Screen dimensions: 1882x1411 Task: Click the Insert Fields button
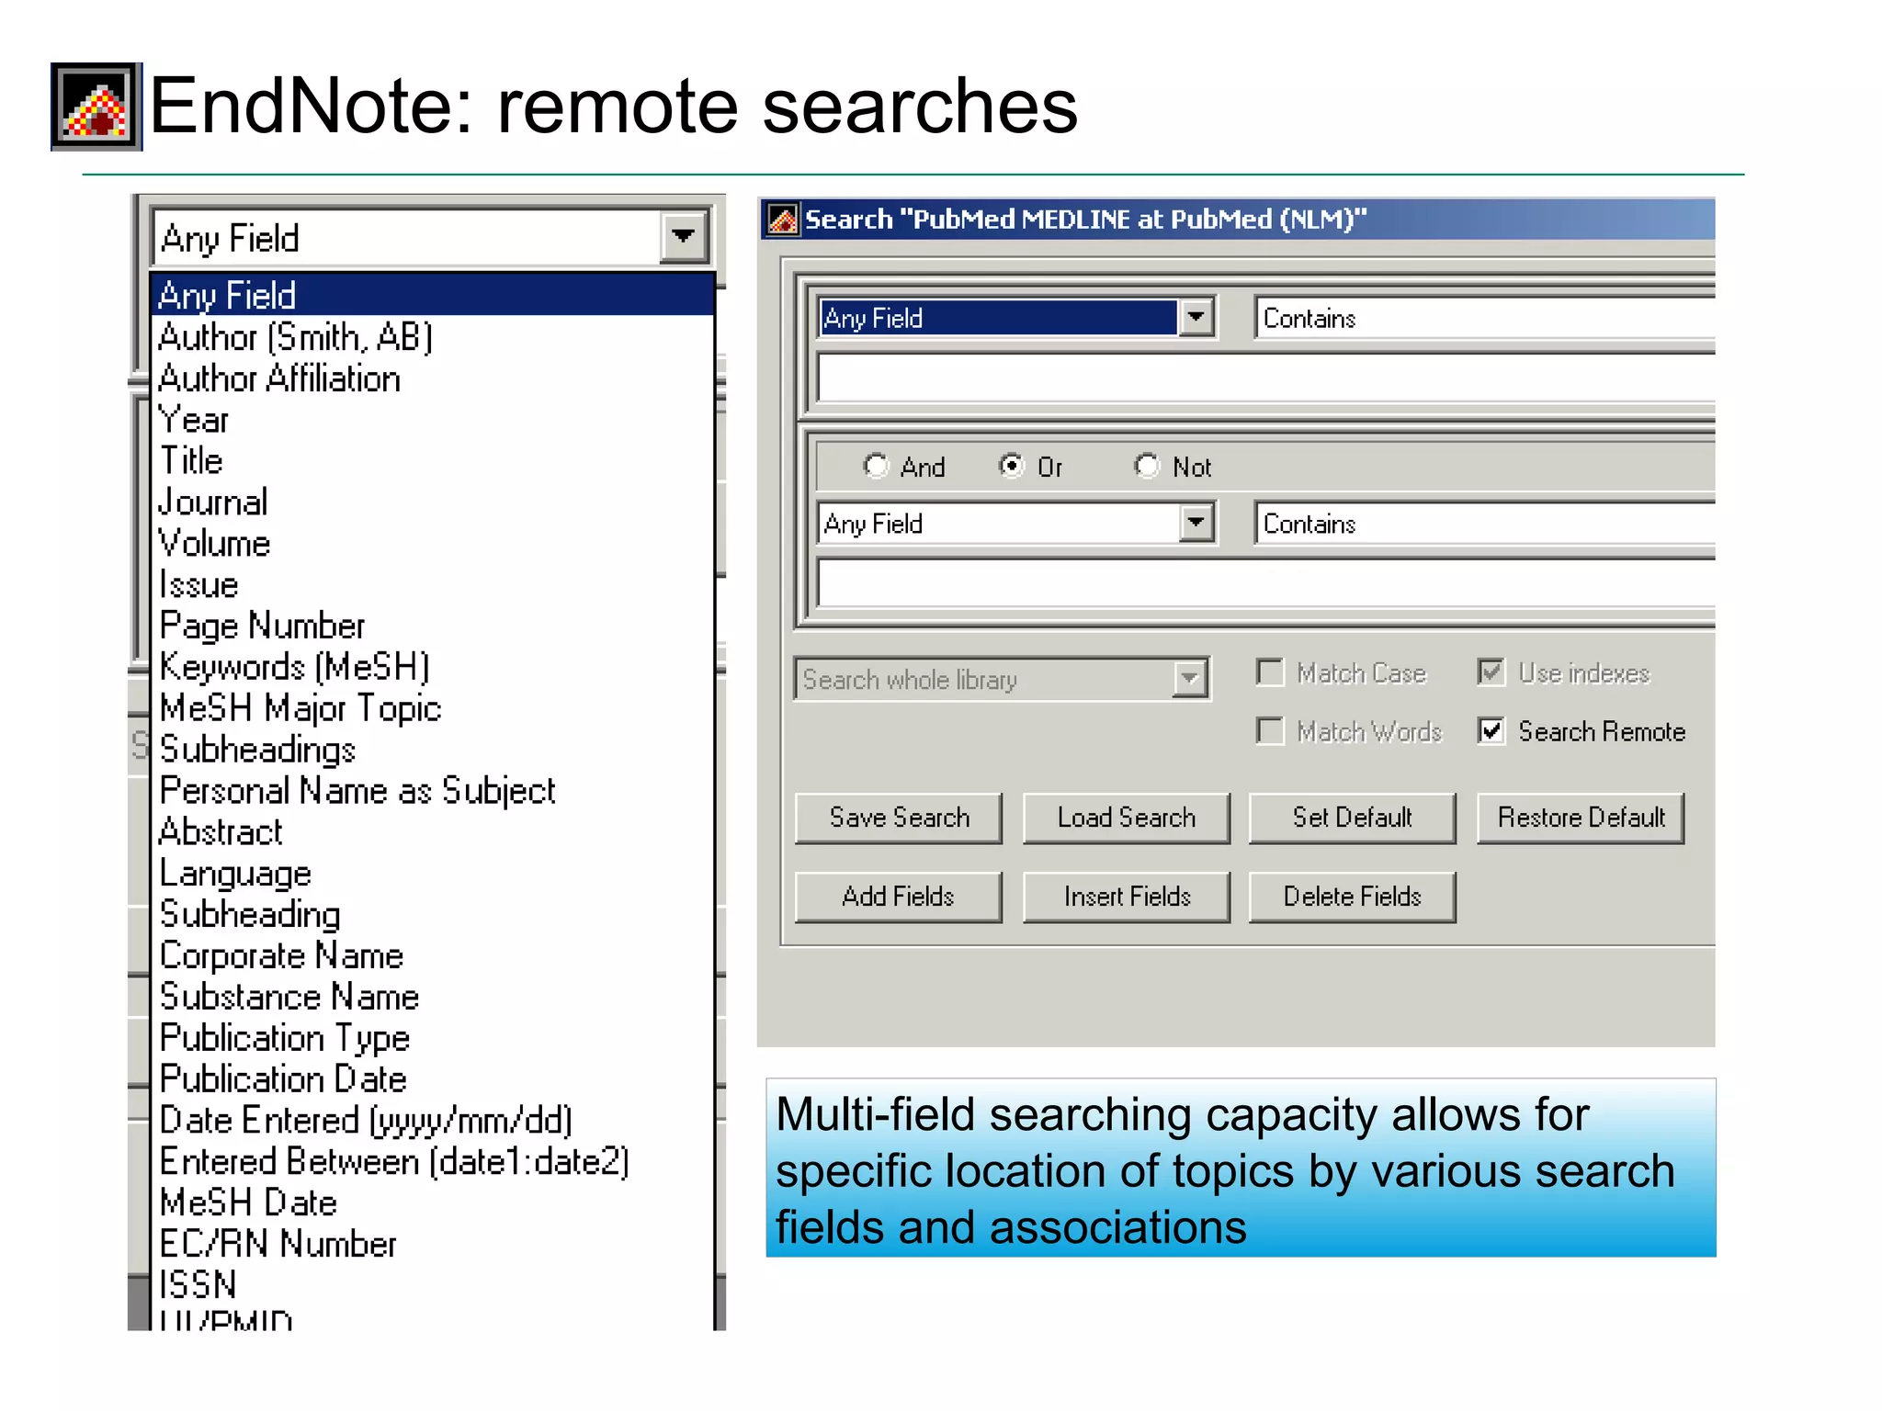coord(1127,897)
